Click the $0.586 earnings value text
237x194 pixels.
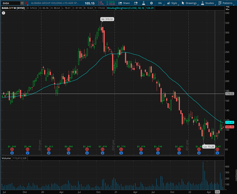(x=69, y=147)
